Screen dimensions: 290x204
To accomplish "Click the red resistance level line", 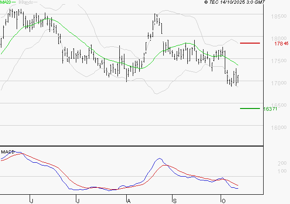I will tap(250, 43).
